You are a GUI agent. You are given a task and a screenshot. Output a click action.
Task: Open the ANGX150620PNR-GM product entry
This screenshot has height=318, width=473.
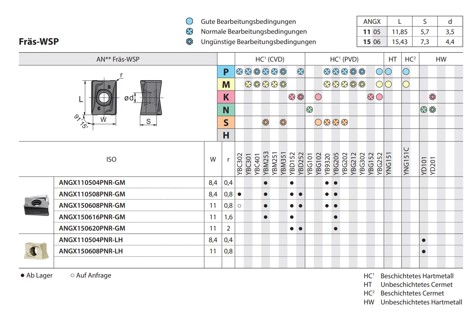coord(92,228)
